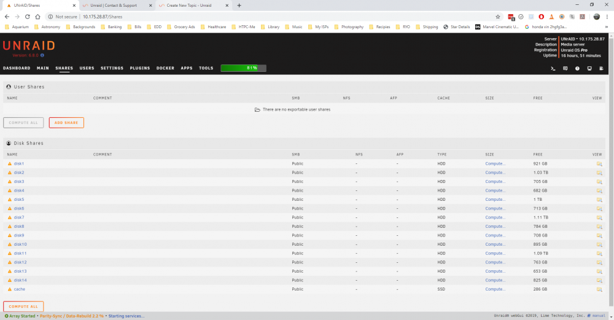The height and width of the screenshot is (320, 614).
Task: Open the Main menu
Action: tap(43, 68)
